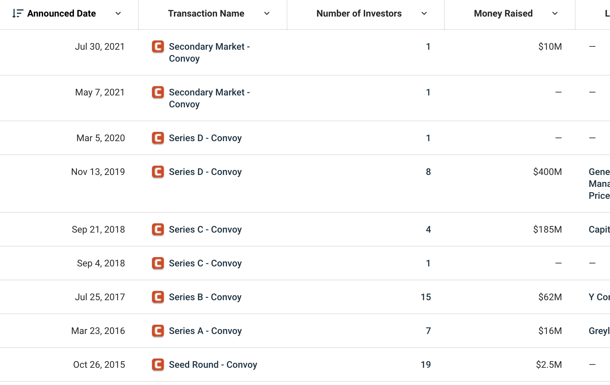Click the $400M money raised cell
610x385 pixels.
547,172
